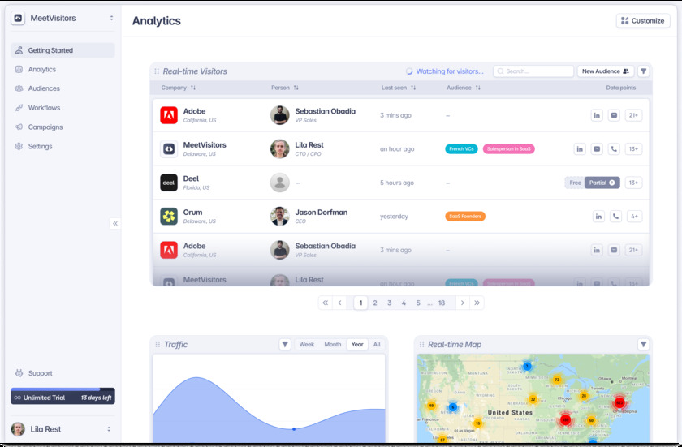The height and width of the screenshot is (447, 682).
Task: Select page 3 in pagination
Action: coord(389,303)
